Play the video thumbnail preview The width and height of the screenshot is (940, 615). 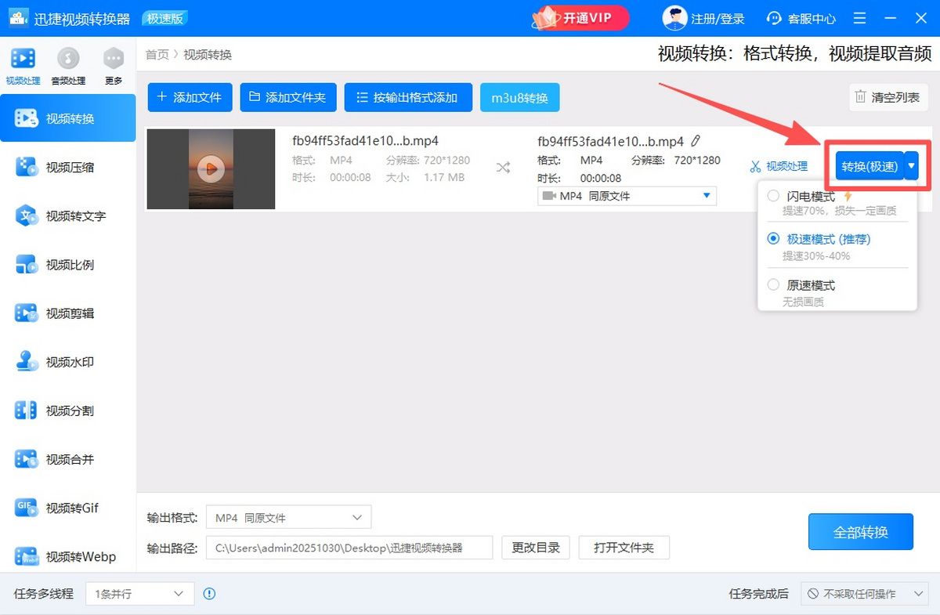211,168
